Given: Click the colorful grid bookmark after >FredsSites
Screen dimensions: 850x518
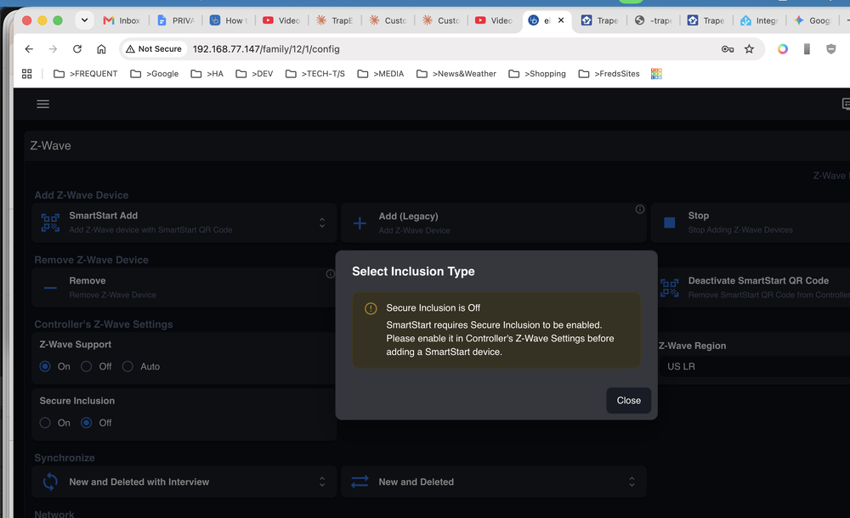Looking at the screenshot, I should 656,74.
